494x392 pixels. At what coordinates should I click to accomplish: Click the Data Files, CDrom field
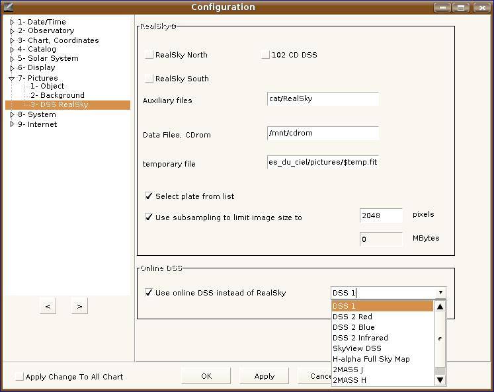tap(323, 133)
